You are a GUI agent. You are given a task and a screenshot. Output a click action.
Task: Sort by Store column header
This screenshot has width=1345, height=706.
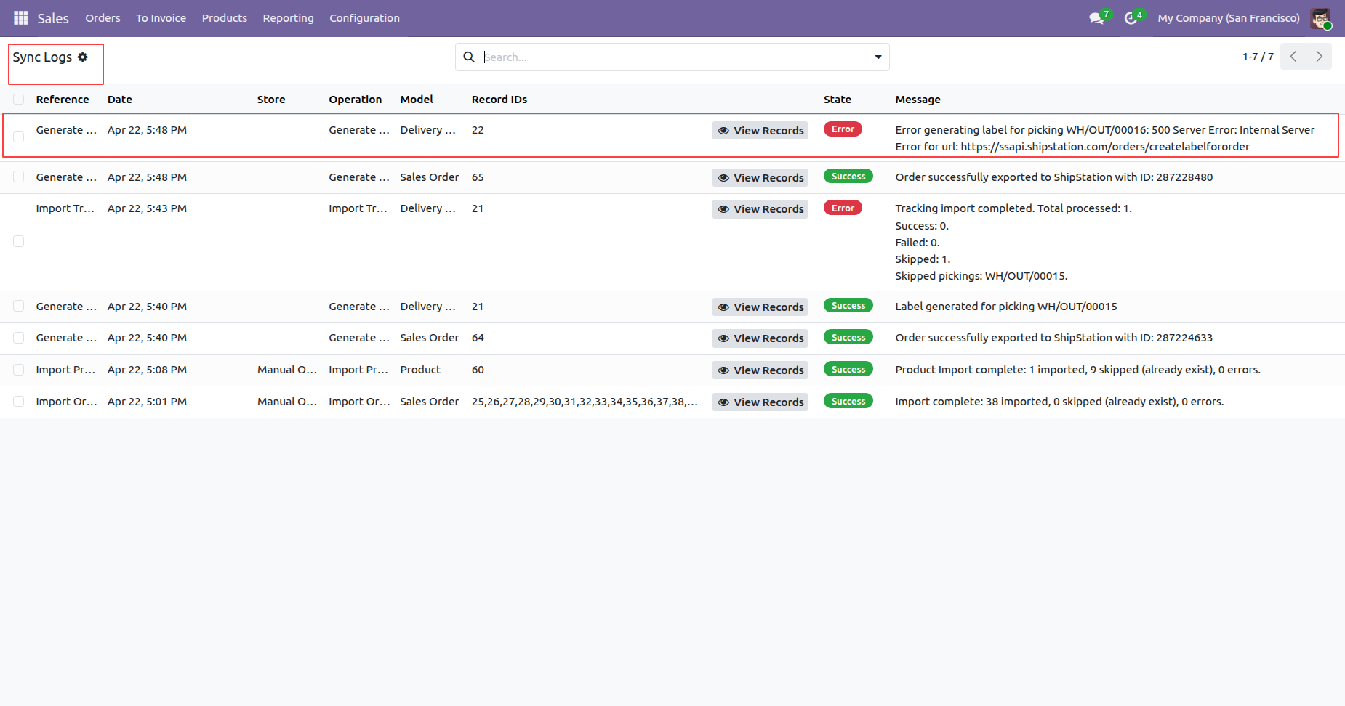coord(271,100)
